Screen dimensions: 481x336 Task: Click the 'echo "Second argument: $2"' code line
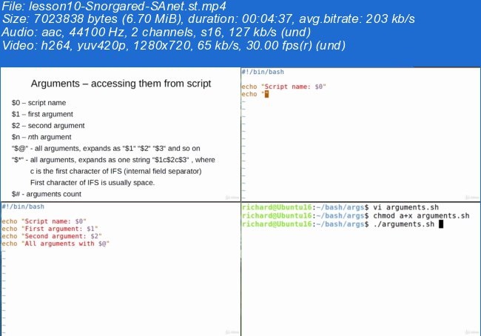tap(52, 236)
